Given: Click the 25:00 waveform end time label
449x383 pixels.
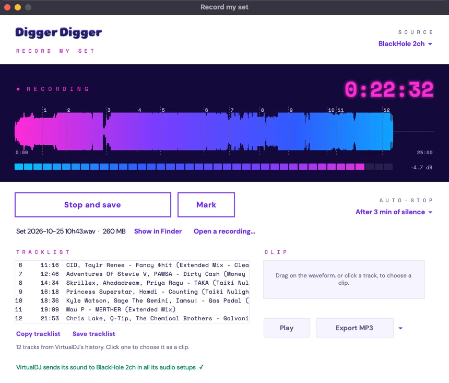Looking at the screenshot, I should click(424, 153).
